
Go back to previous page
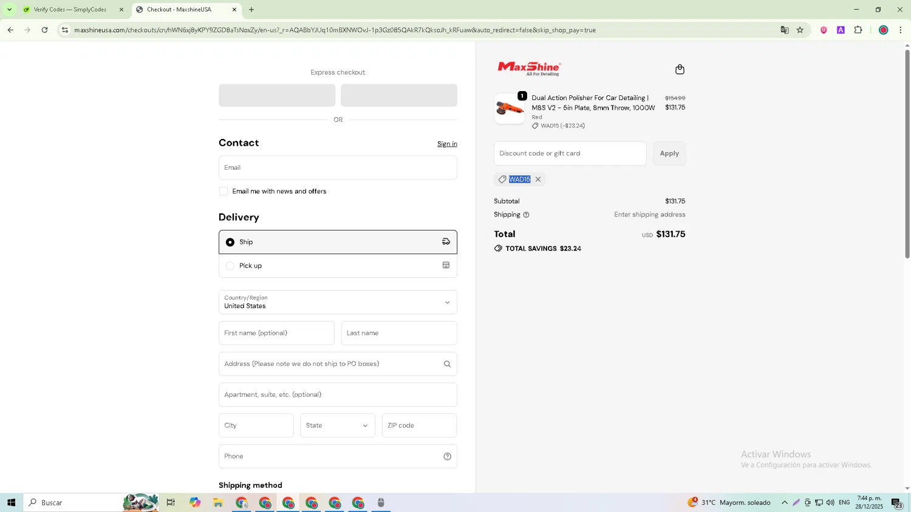pos(10,30)
